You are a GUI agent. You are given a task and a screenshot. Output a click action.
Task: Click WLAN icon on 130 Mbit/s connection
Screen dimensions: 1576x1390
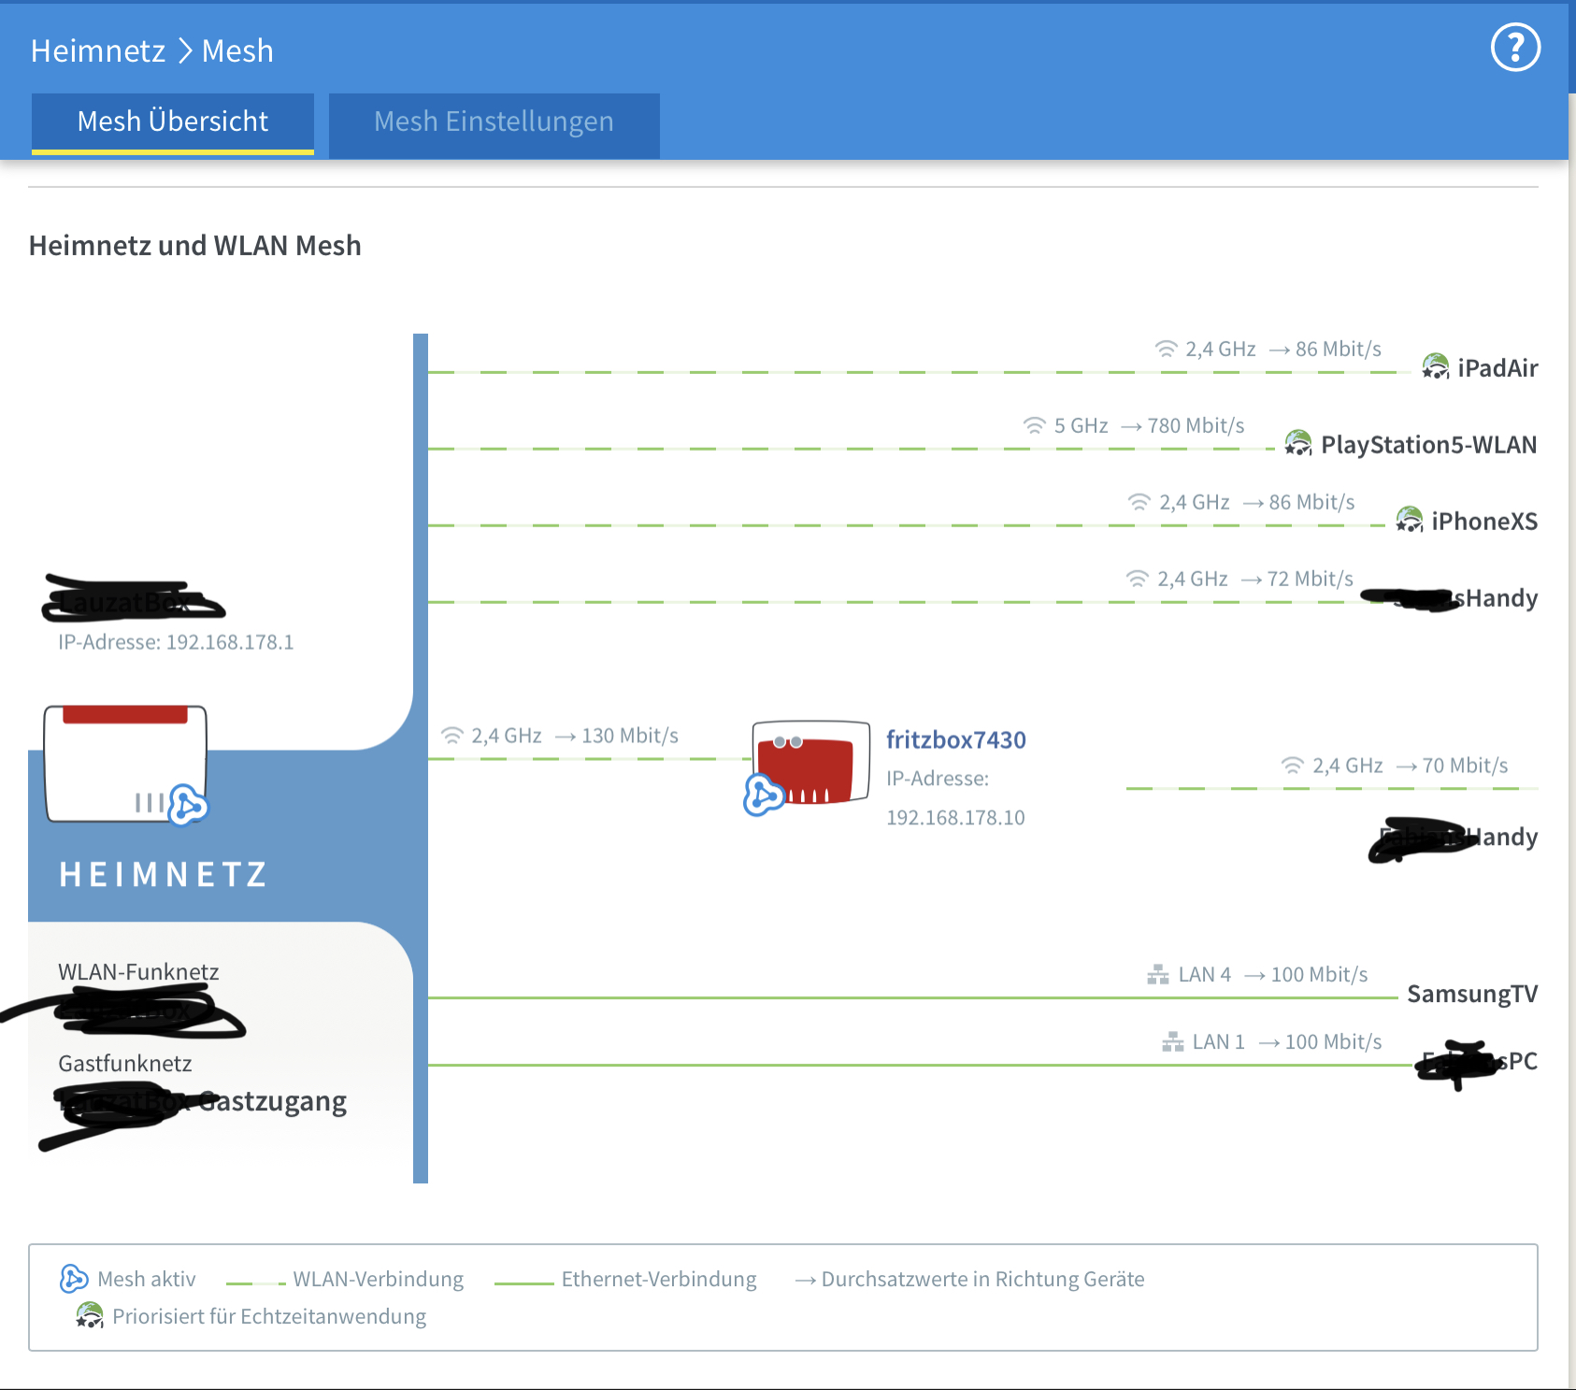click(x=451, y=736)
